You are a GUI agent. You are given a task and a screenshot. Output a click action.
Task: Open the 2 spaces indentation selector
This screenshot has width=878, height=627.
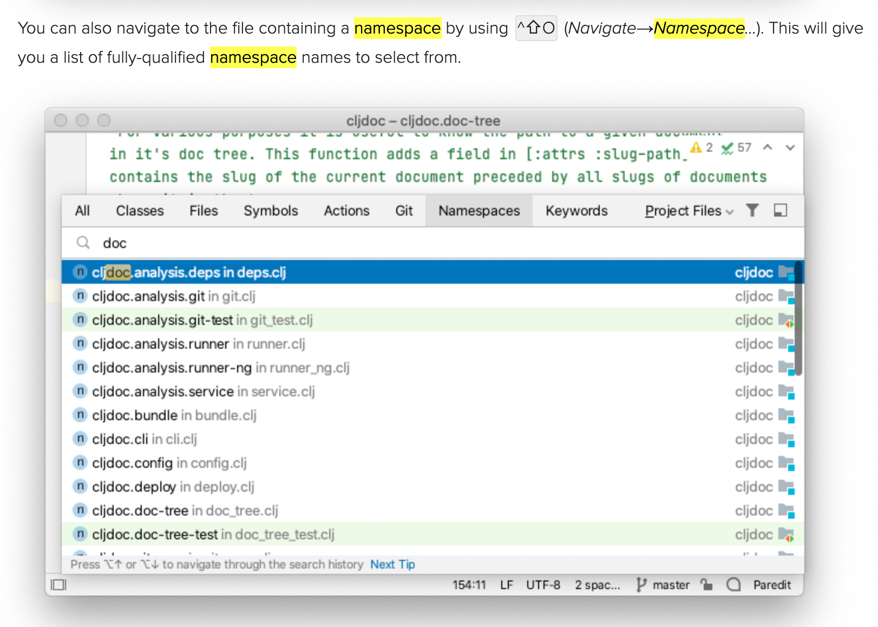597,585
